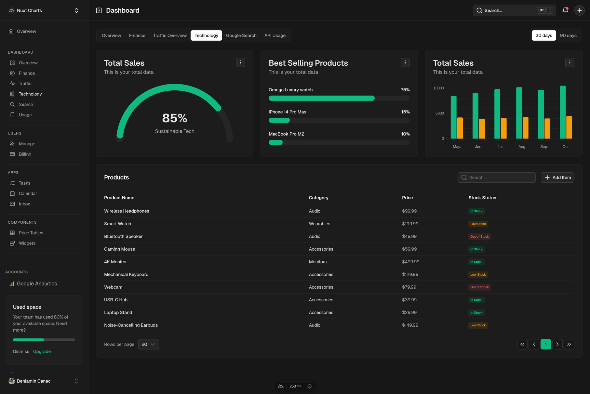Screen dimensions: 590x394
Task: Select page 1 in pagination
Action: click(x=545, y=344)
